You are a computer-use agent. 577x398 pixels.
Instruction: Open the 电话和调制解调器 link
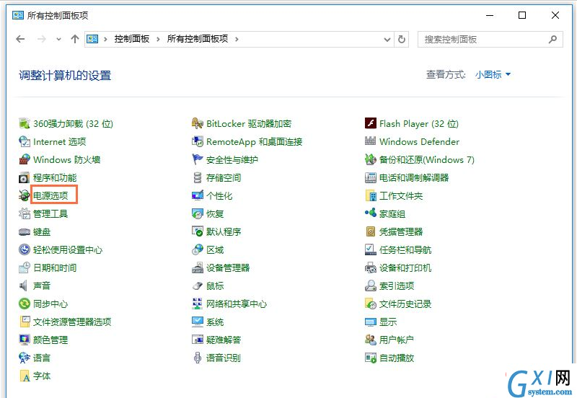click(414, 177)
